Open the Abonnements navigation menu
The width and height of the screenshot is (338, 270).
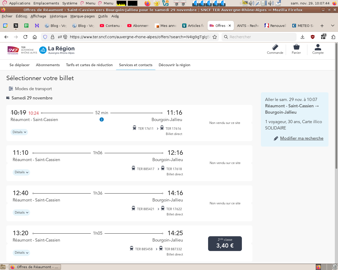48,65
